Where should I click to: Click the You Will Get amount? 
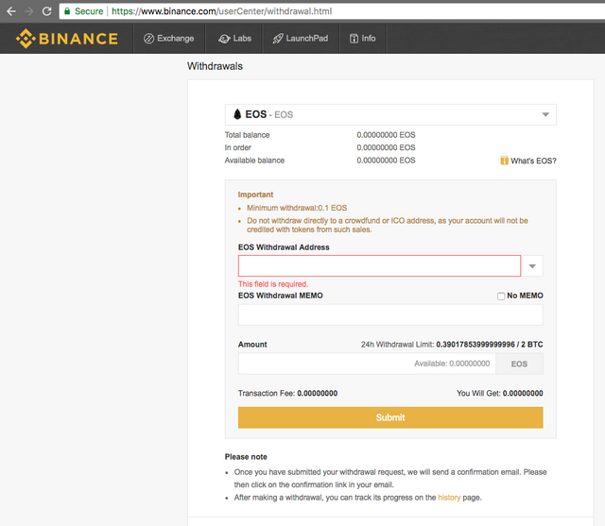point(523,394)
